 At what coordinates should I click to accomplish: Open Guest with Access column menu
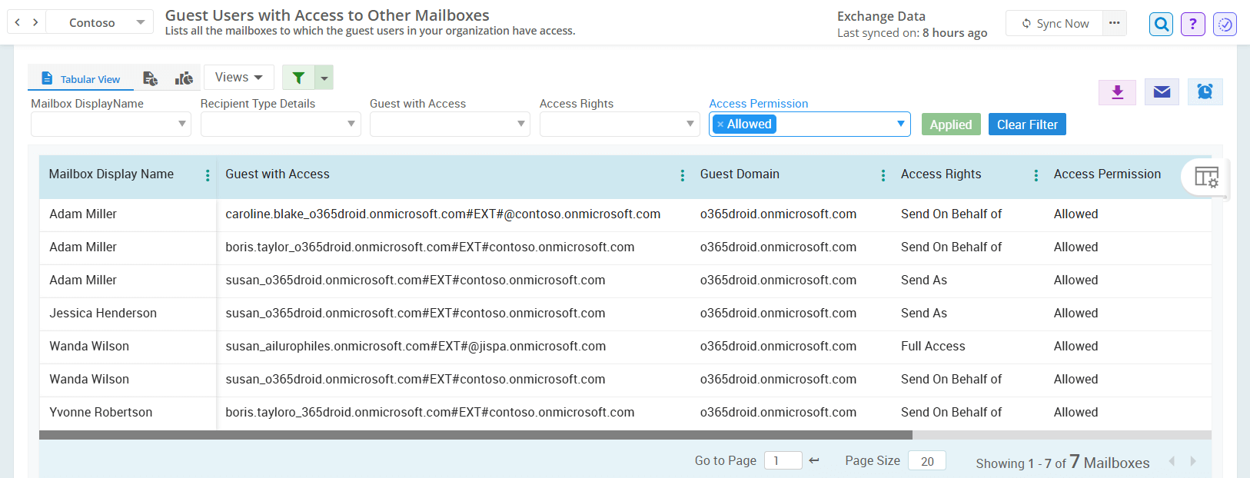pyautogui.click(x=683, y=175)
